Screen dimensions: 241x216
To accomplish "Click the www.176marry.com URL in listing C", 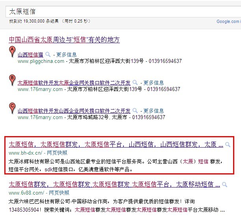I will click(40, 117).
